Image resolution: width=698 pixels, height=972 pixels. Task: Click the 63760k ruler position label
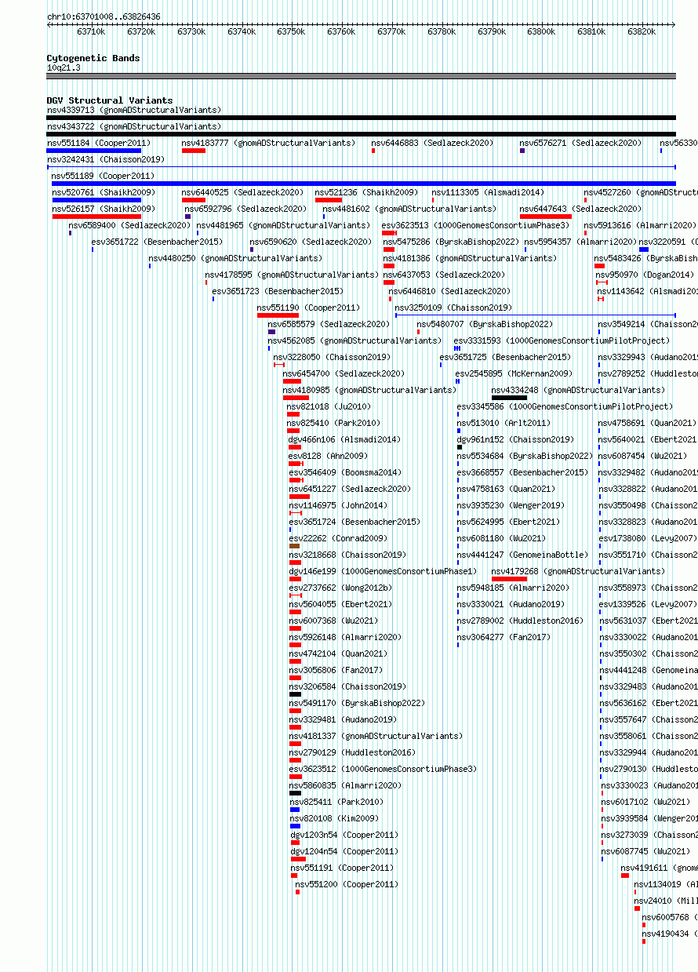341,31
